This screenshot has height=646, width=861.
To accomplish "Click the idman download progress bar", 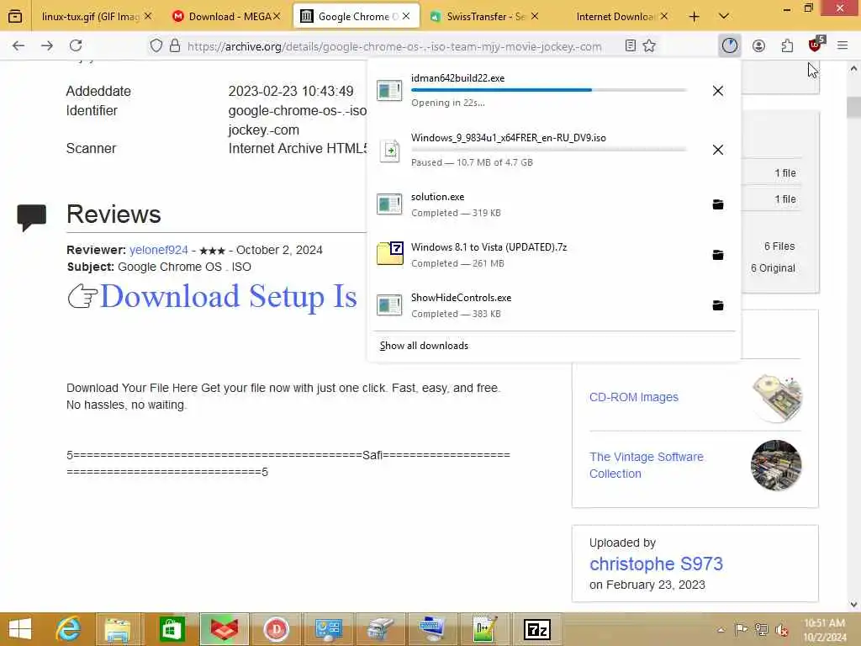I will point(548,89).
